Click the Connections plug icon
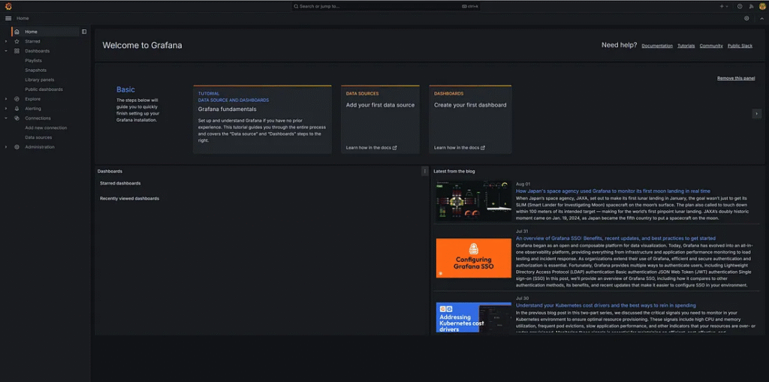This screenshot has height=382, width=769. 17,118
